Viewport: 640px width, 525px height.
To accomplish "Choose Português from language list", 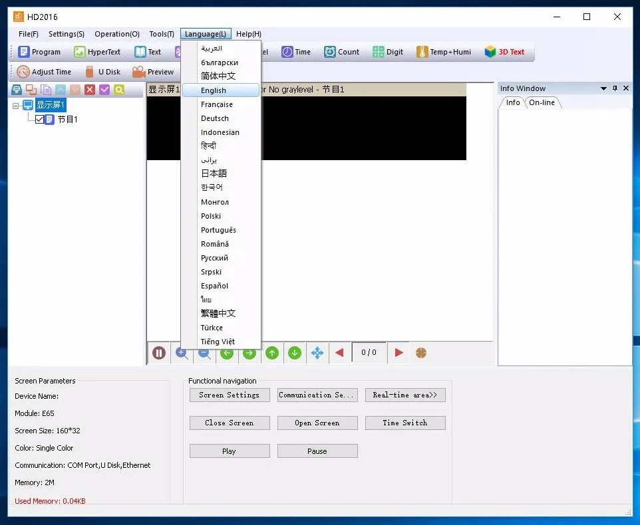I will click(x=220, y=230).
